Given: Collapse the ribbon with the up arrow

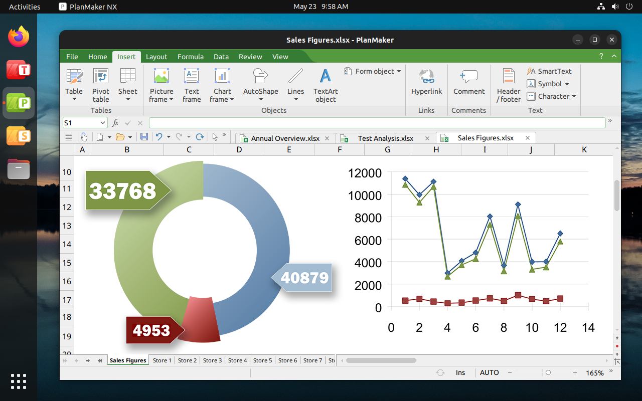Looking at the screenshot, I should pyautogui.click(x=613, y=57).
